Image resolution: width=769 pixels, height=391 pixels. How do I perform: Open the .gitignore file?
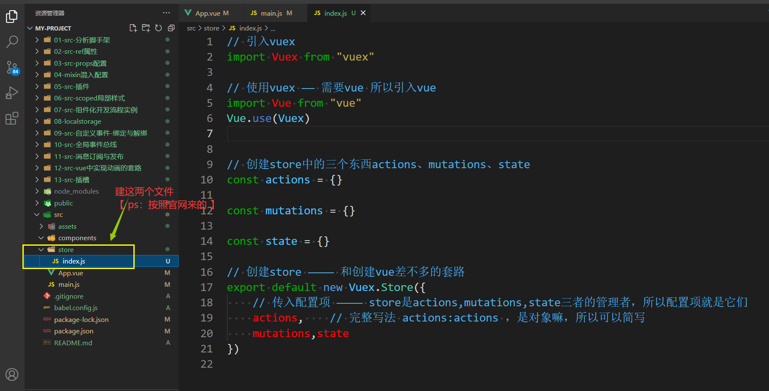(102, 296)
